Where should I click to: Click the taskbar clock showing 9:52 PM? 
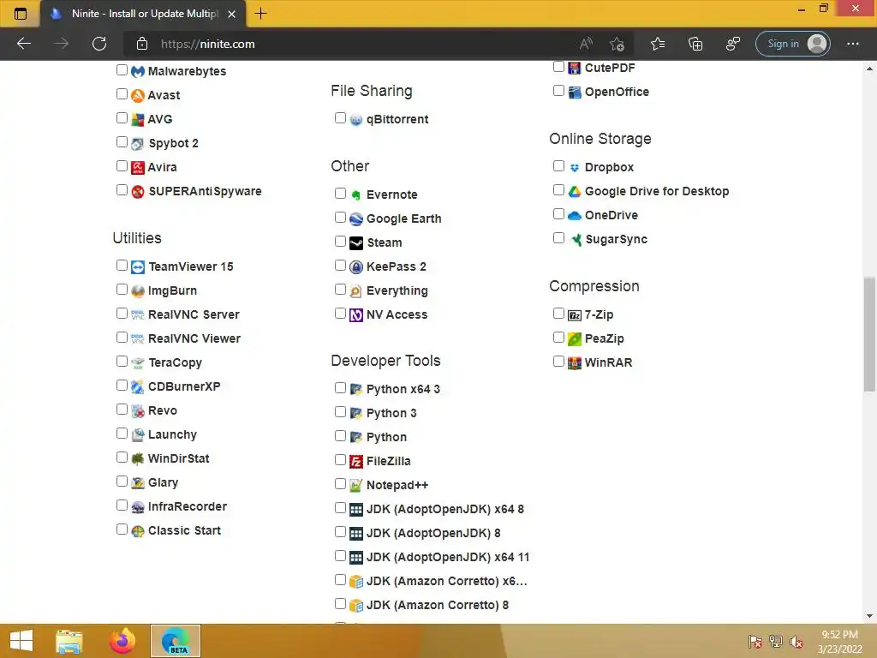click(839, 642)
